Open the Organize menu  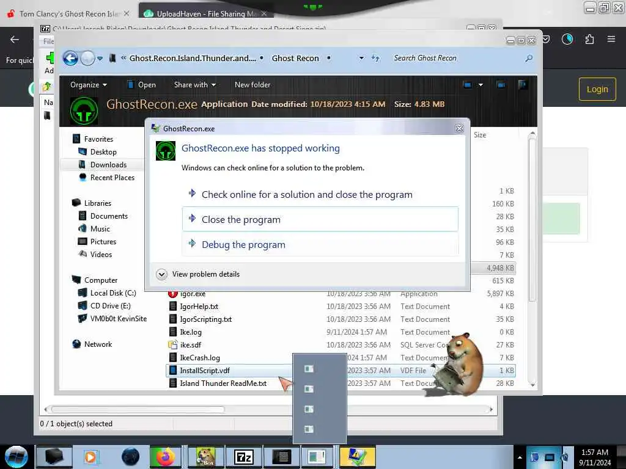[88, 85]
